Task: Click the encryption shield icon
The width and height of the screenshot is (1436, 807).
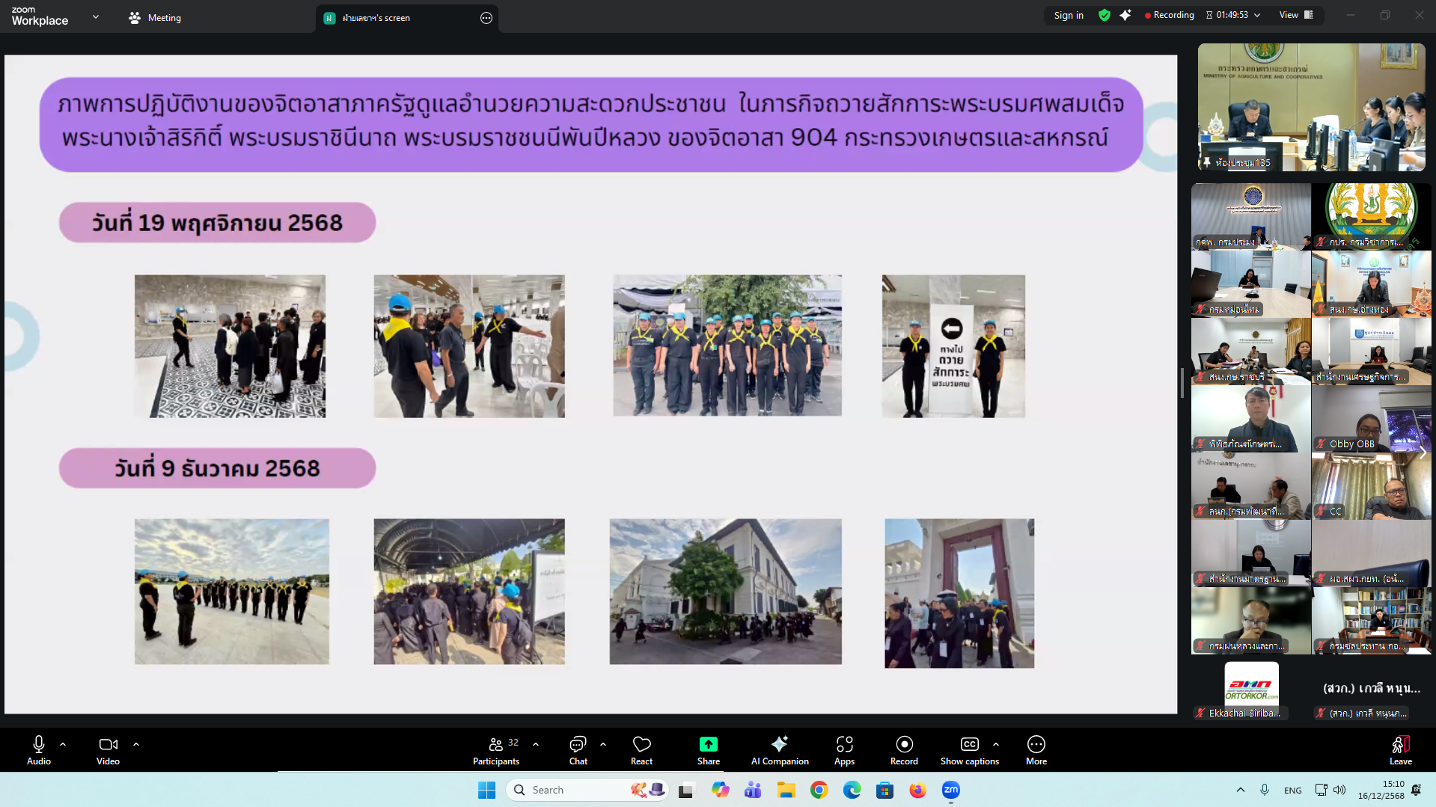Action: pos(1104,15)
